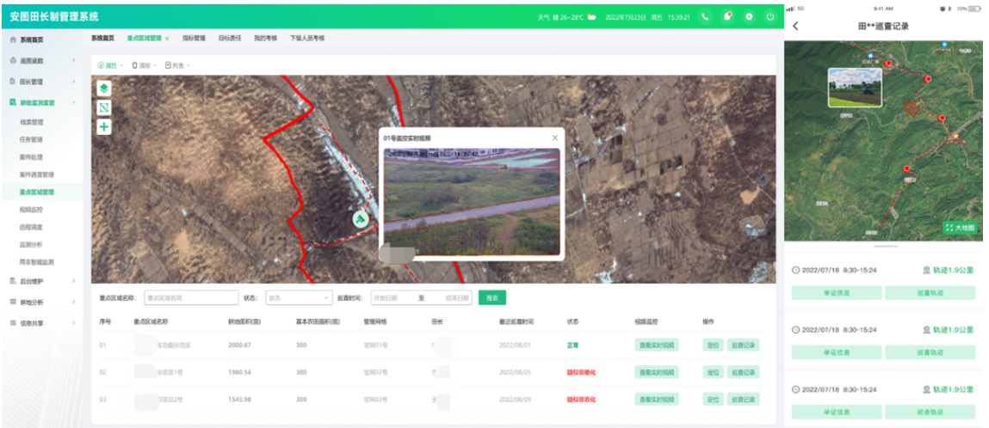Expand the 状态 filter dropdown
The width and height of the screenshot is (989, 428).
[x=298, y=297]
